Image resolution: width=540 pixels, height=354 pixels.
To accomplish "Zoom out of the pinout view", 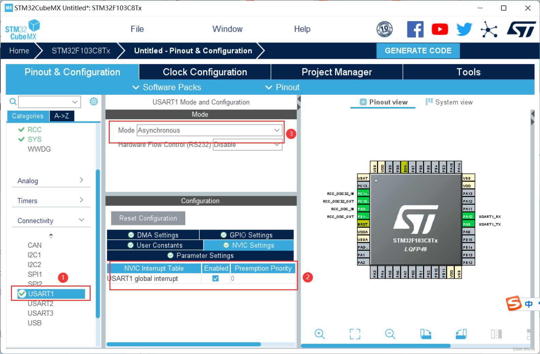I will click(390, 334).
